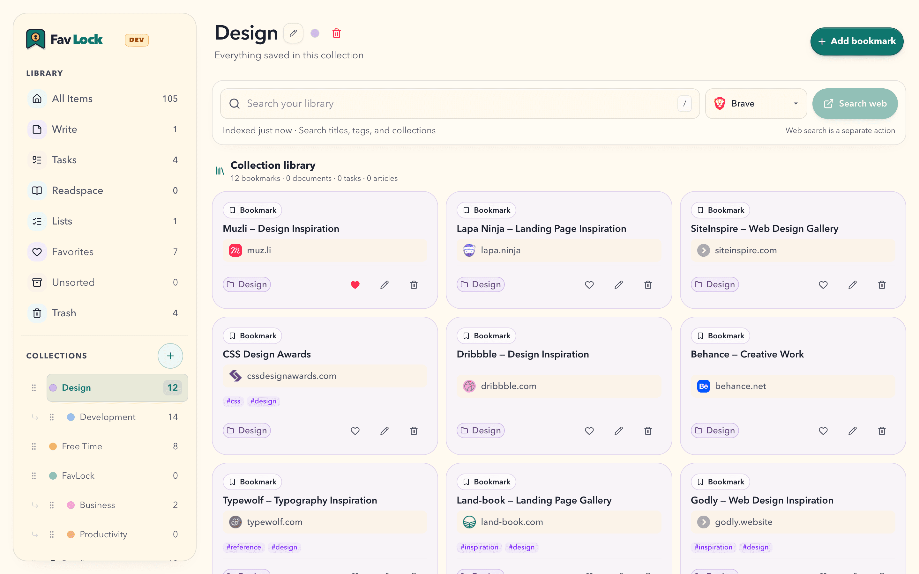
Task: Select Lists in the sidebar
Action: pos(104,221)
